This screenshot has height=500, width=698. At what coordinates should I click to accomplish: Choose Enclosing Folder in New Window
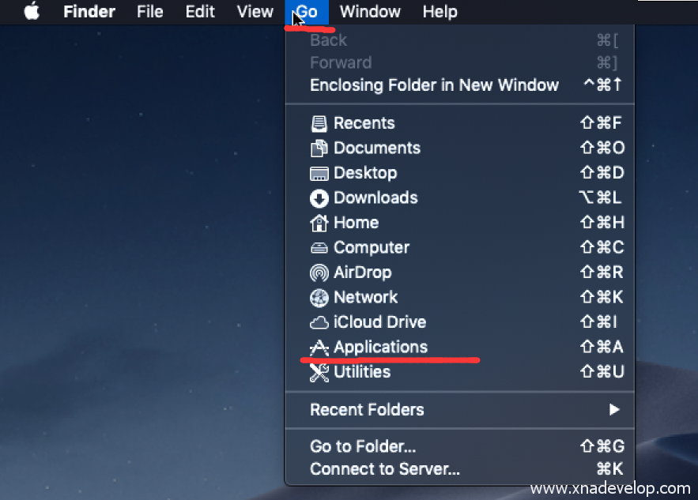tap(434, 85)
